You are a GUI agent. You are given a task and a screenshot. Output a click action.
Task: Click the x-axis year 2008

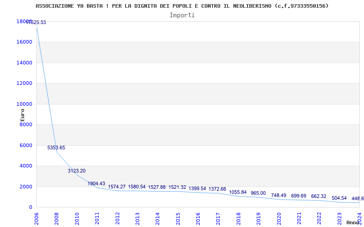tap(56, 218)
